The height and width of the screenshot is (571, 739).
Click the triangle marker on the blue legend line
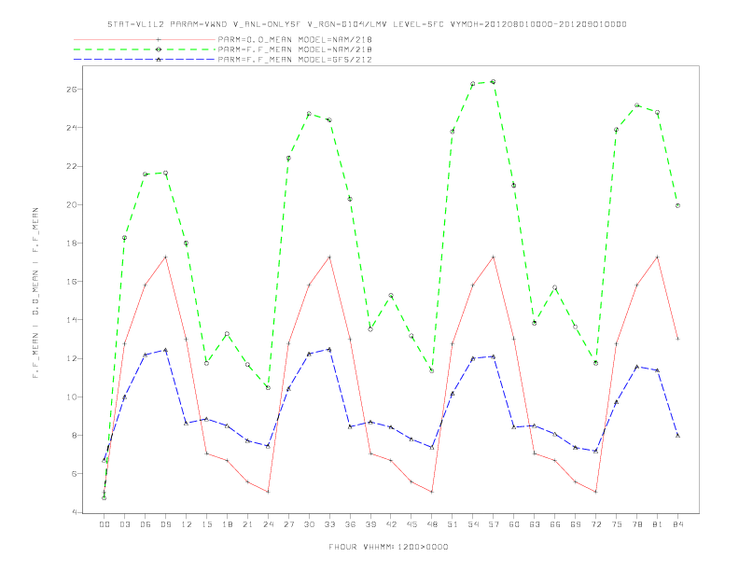click(x=159, y=60)
